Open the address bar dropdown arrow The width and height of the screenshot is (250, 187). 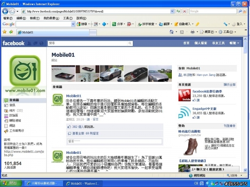click(172, 11)
